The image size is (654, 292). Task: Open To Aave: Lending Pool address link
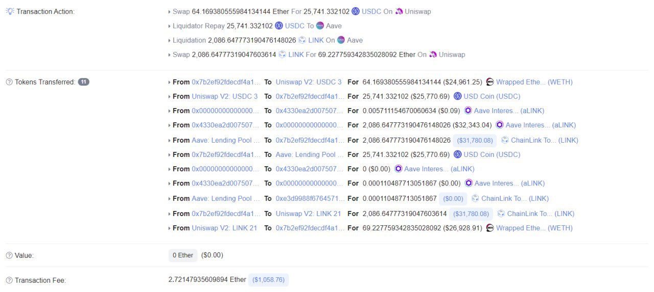[x=310, y=154]
